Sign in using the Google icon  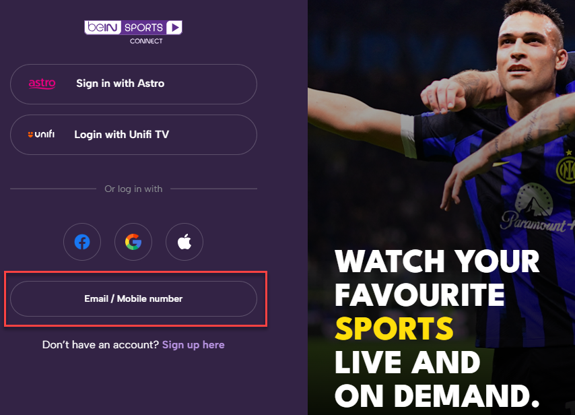point(133,242)
